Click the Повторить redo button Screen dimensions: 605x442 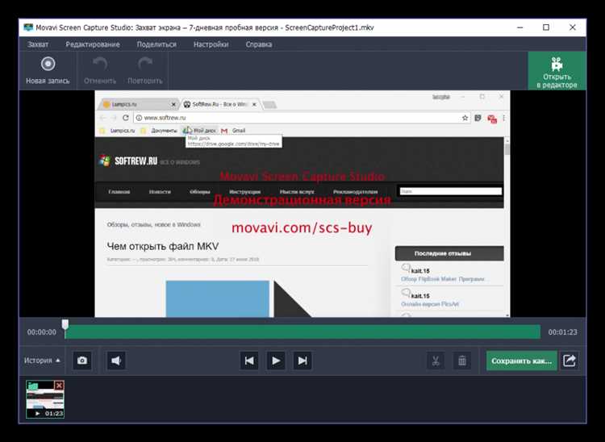pos(145,71)
